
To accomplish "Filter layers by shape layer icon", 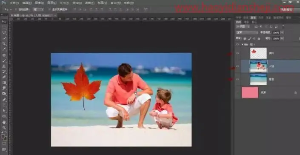I will click(x=271, y=26).
